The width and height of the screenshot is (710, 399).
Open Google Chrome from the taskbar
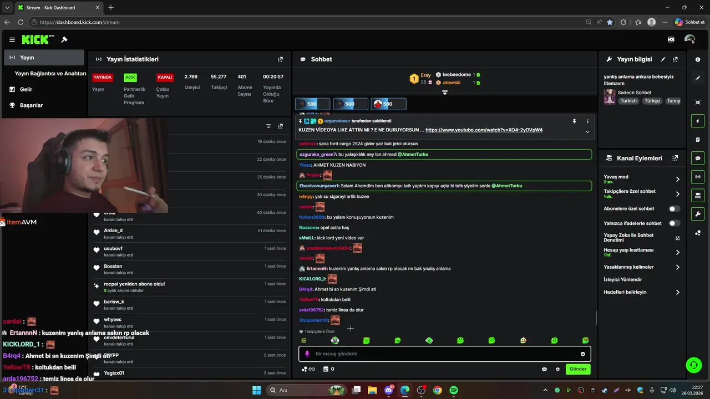[x=437, y=390]
